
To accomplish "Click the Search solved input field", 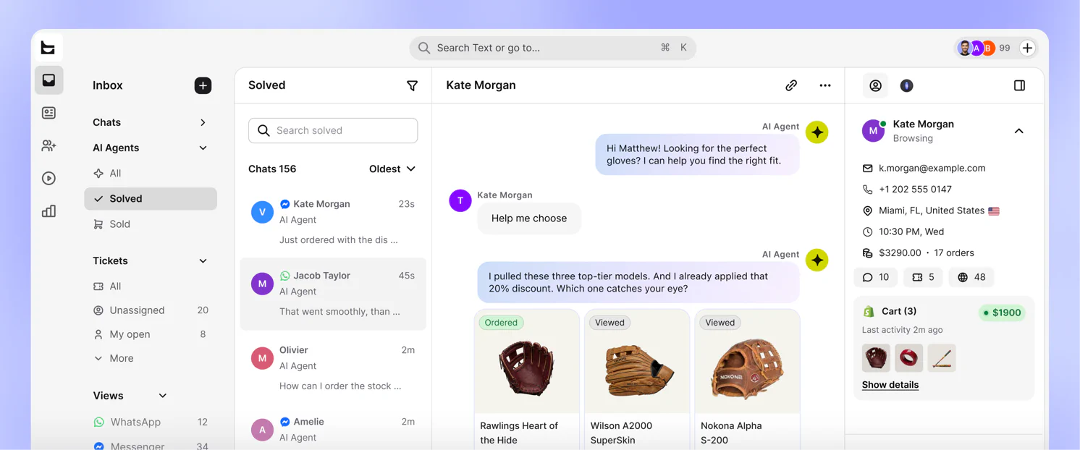I will [x=333, y=130].
